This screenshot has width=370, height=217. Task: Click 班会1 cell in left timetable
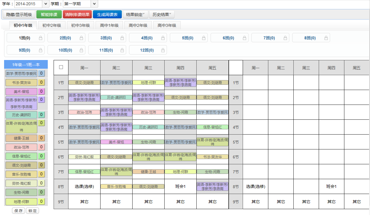coord(180,186)
